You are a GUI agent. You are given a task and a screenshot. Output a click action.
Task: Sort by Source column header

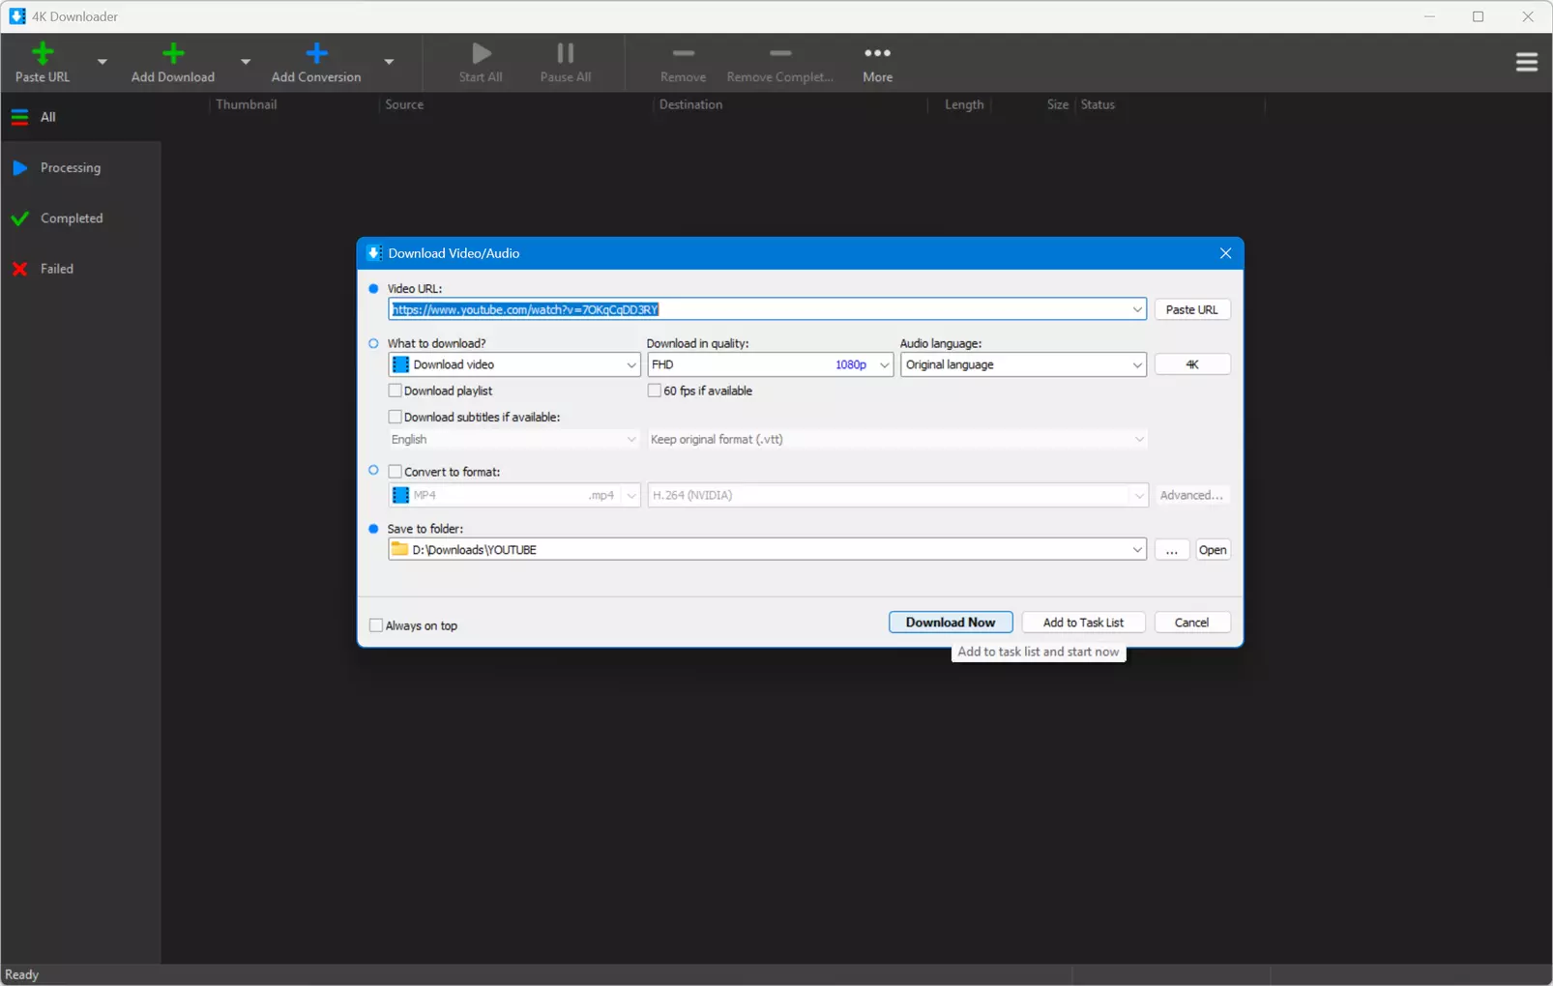point(404,104)
